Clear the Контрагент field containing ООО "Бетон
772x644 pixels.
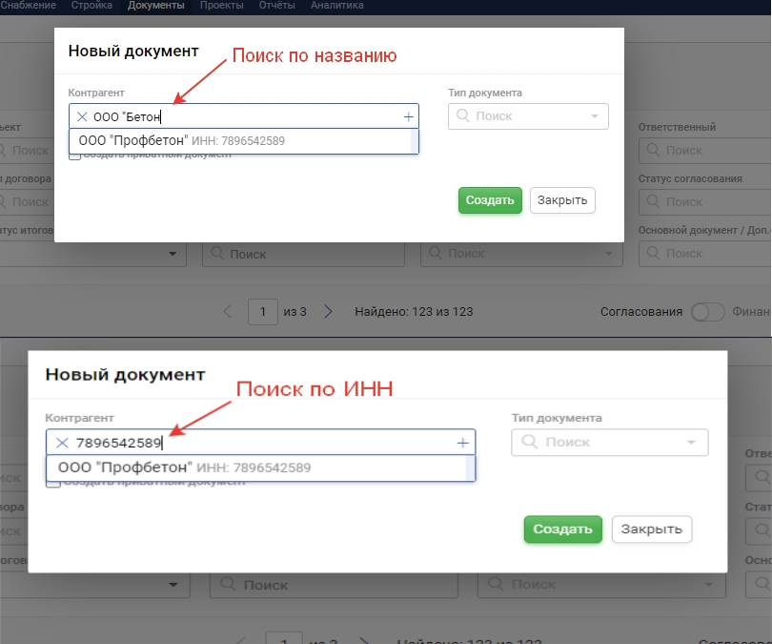82,116
